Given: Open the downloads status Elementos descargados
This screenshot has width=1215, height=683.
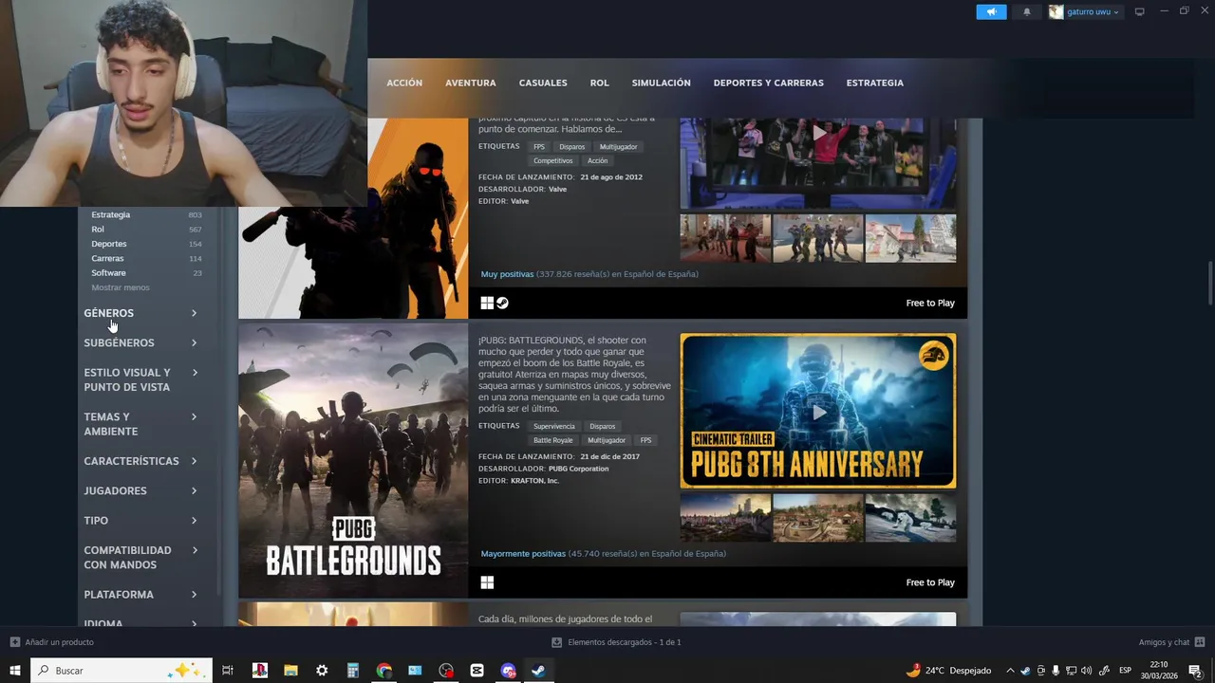Looking at the screenshot, I should [617, 642].
